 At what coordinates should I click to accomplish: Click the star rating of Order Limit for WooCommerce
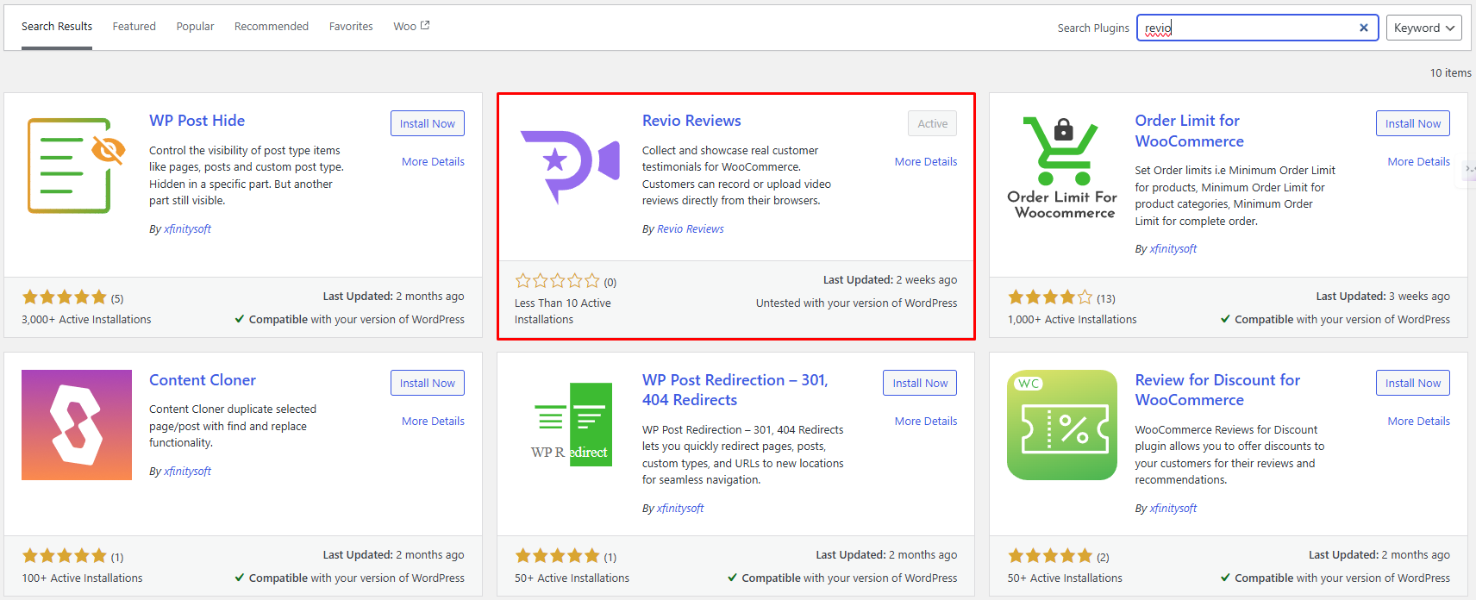point(1050,297)
